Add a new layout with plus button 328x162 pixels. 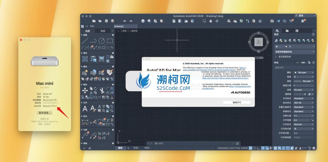(x=128, y=148)
